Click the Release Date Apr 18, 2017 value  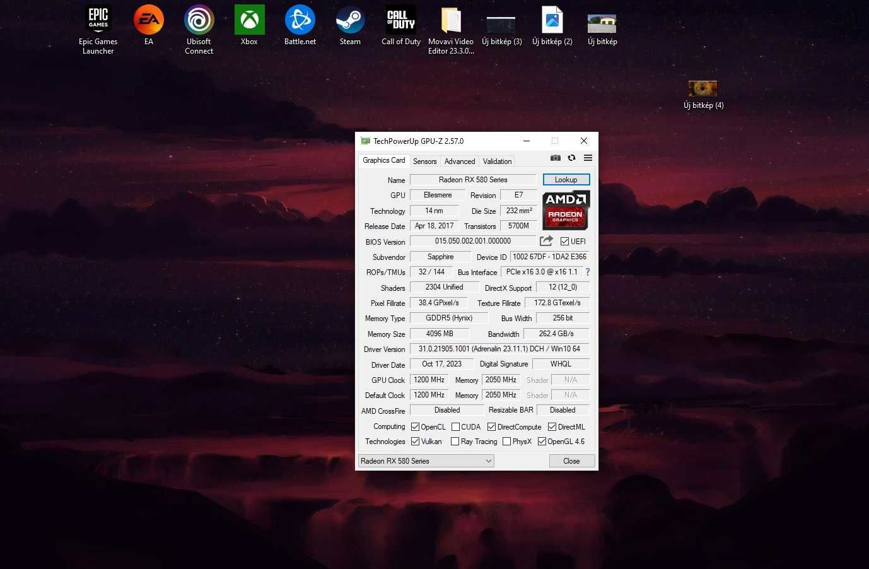click(x=434, y=226)
